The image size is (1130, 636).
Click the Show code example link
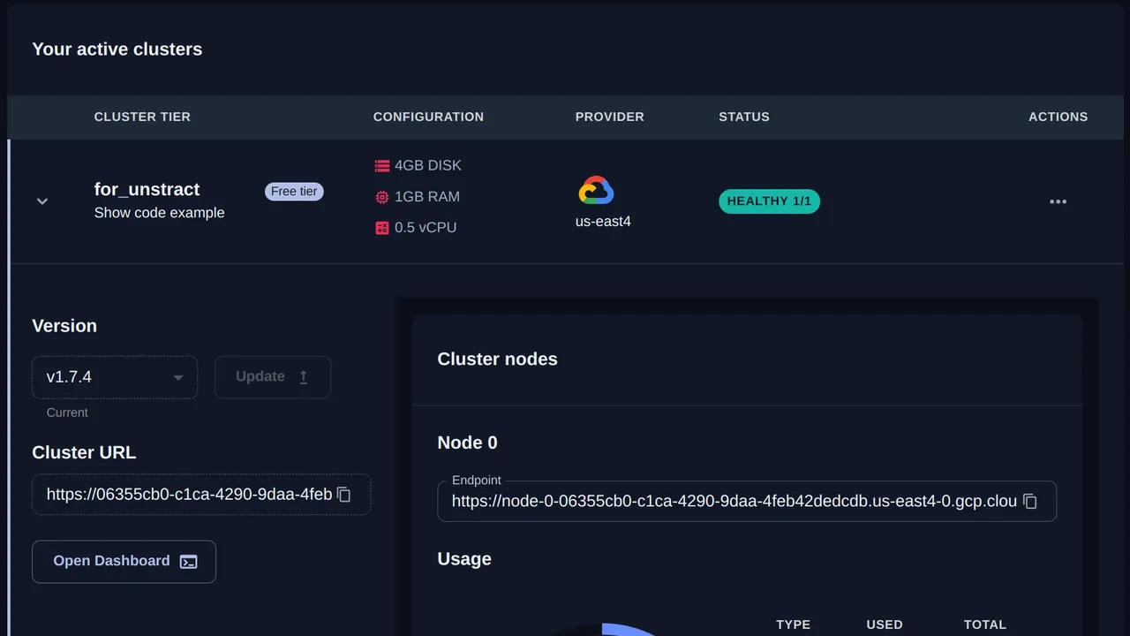coord(160,212)
